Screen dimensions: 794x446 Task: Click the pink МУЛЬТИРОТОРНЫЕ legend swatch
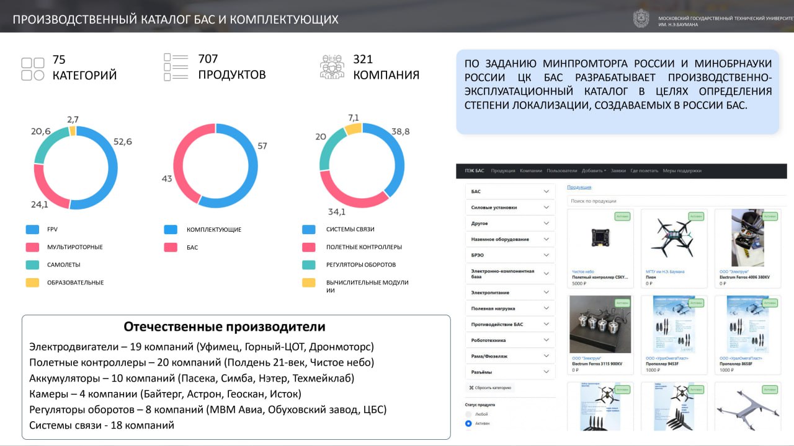32,247
